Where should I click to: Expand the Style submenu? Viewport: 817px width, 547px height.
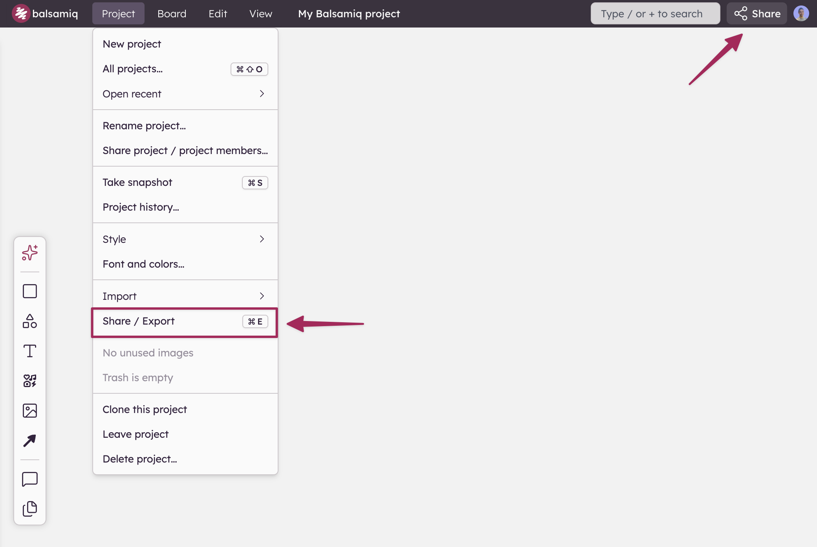(x=185, y=239)
